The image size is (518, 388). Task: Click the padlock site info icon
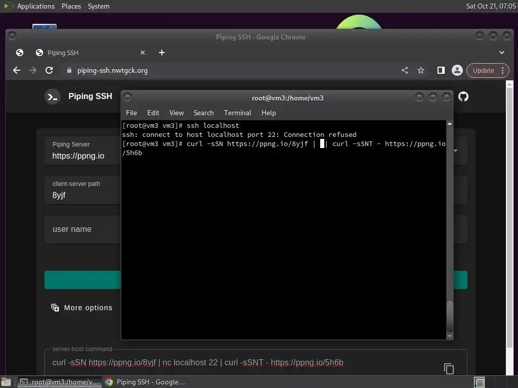[x=69, y=70]
